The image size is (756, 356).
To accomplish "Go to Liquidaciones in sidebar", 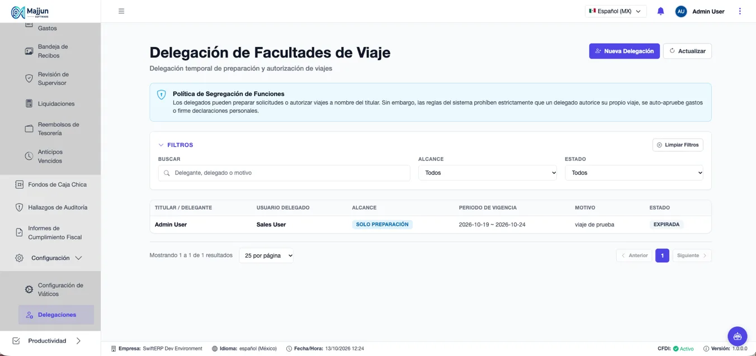I will point(56,103).
